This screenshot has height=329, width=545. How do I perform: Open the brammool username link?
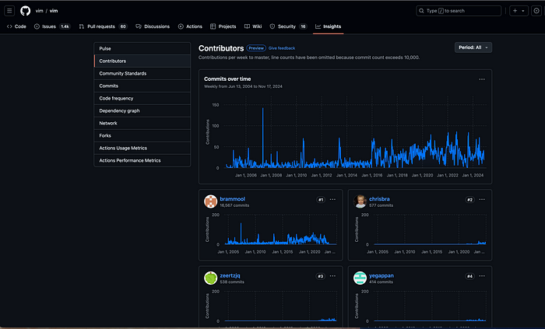point(234,198)
